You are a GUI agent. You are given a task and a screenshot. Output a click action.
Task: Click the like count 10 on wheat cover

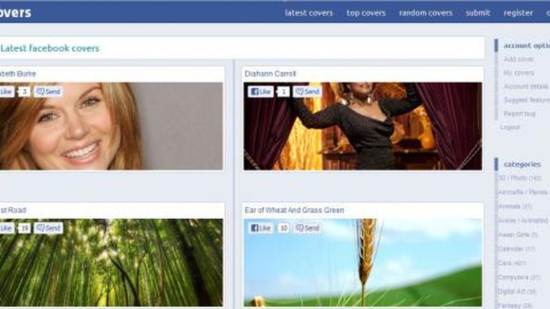(x=283, y=228)
